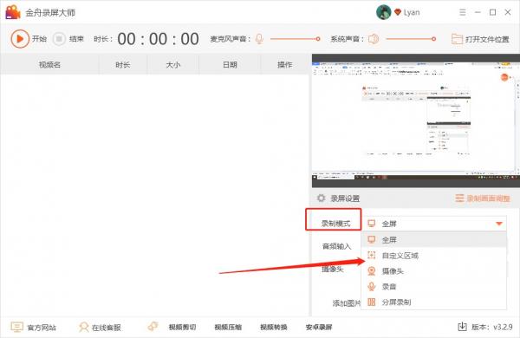
Task: Expand the 录制模式 dropdown arrow
Action: tap(499, 224)
